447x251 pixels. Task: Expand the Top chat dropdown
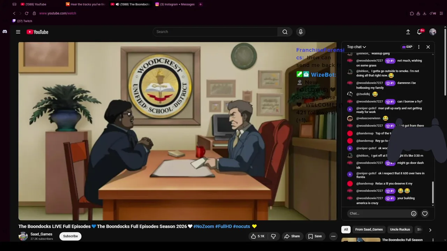point(357,47)
